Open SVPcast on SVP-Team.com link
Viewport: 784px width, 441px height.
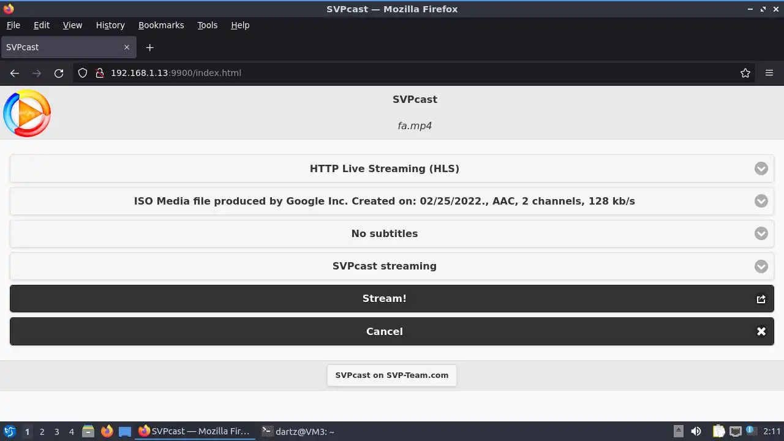392,375
